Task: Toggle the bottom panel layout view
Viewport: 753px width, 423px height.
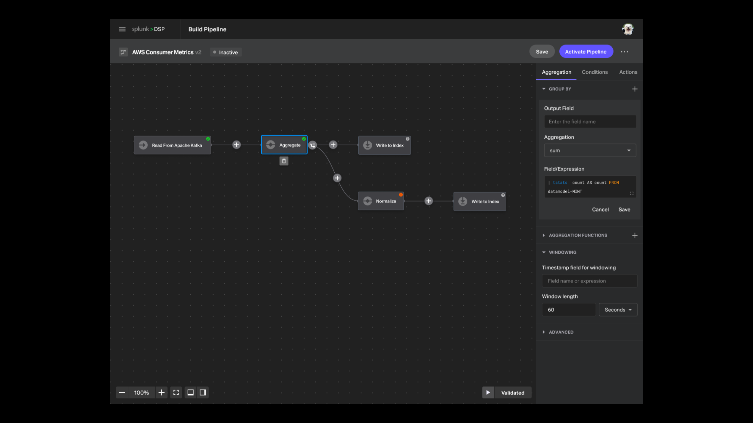Action: (190, 392)
